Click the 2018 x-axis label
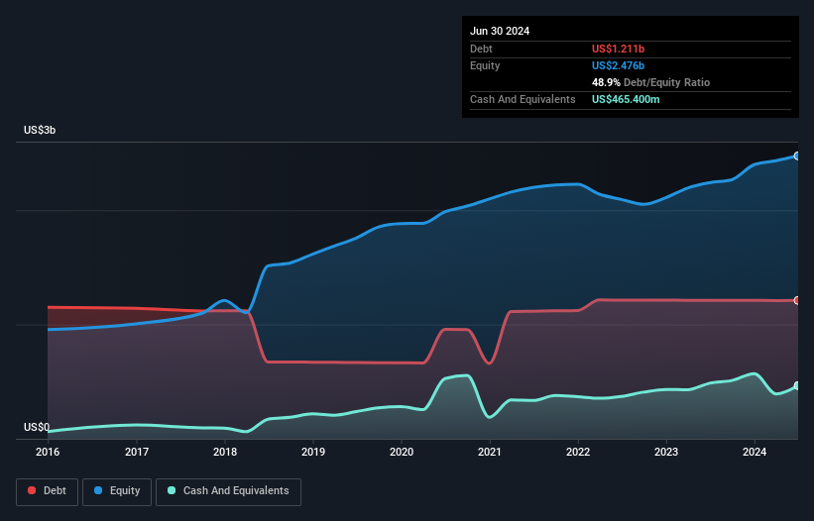This screenshot has height=521, width=814. [225, 452]
